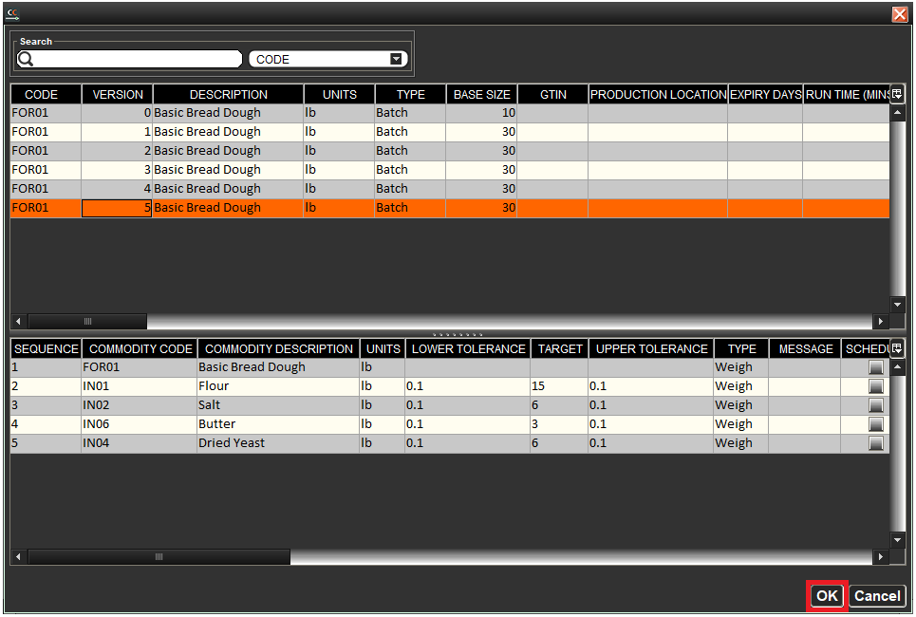This screenshot has width=916, height=617.
Task: Sort ingredients by the COMMODITY CODE header
Action: coord(140,348)
